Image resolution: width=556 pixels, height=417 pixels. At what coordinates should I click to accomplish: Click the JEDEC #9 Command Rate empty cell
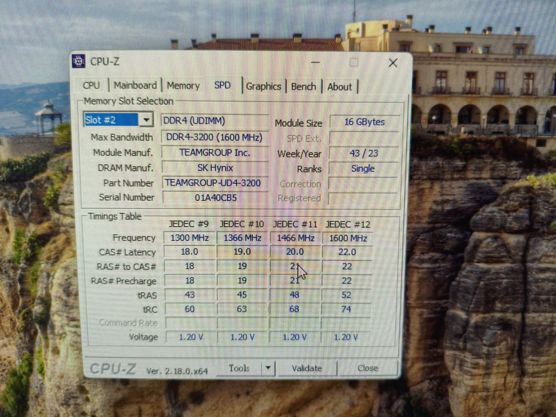click(x=190, y=323)
